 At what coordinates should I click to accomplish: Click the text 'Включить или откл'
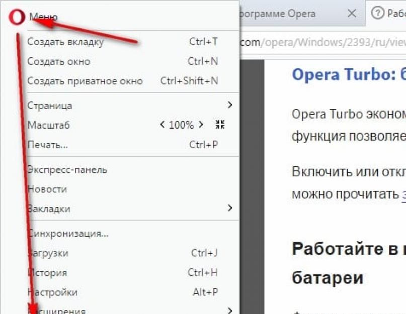pyautogui.click(x=349, y=171)
